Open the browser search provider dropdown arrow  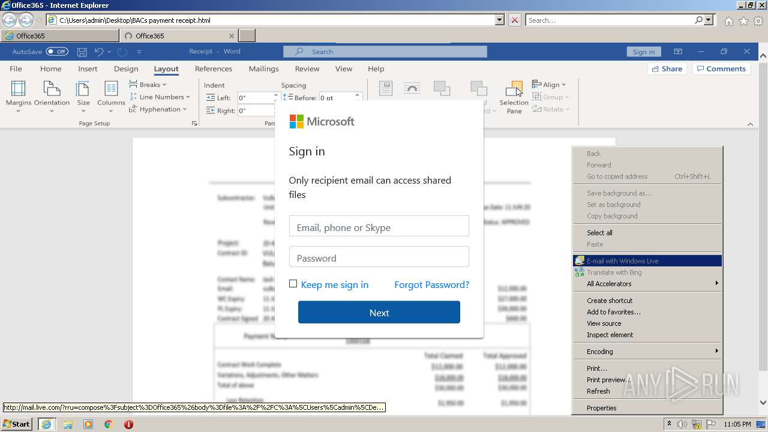pos(709,20)
